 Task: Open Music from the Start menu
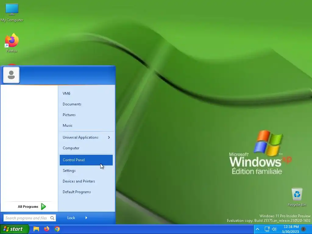86,125
